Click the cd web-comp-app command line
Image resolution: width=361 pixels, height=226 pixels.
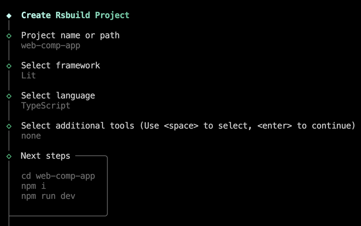[x=58, y=176]
